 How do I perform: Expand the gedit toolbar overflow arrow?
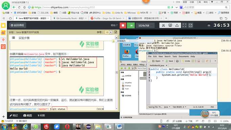point(215,61)
